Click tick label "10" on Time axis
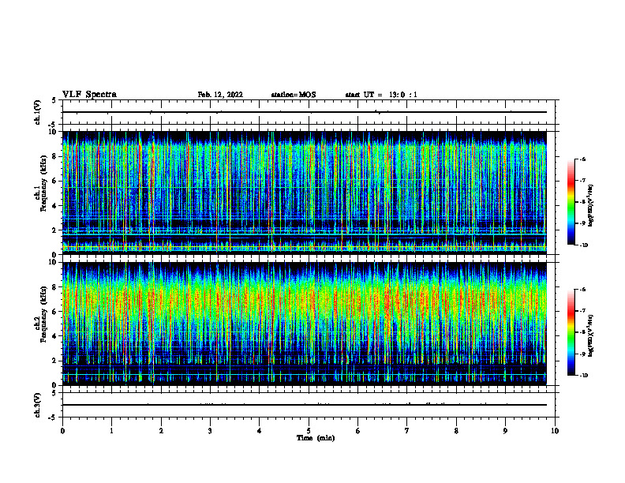The width and height of the screenshot is (625, 483). point(555,431)
